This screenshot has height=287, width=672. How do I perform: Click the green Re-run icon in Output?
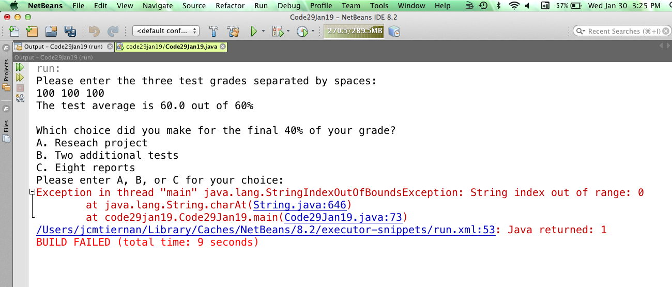20,67
